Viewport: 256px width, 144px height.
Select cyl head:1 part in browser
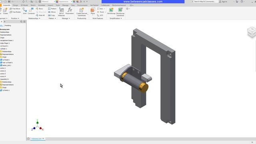[x=5, y=60]
